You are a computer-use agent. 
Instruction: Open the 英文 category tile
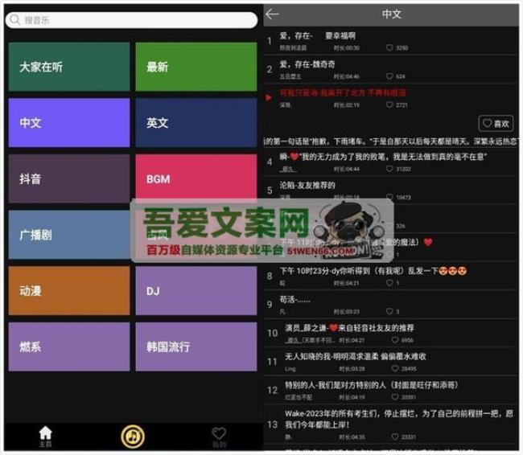[196, 122]
